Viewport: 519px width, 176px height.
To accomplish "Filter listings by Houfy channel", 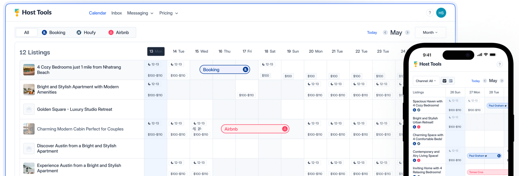I will (86, 32).
